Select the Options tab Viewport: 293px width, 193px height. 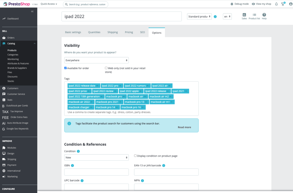click(157, 33)
